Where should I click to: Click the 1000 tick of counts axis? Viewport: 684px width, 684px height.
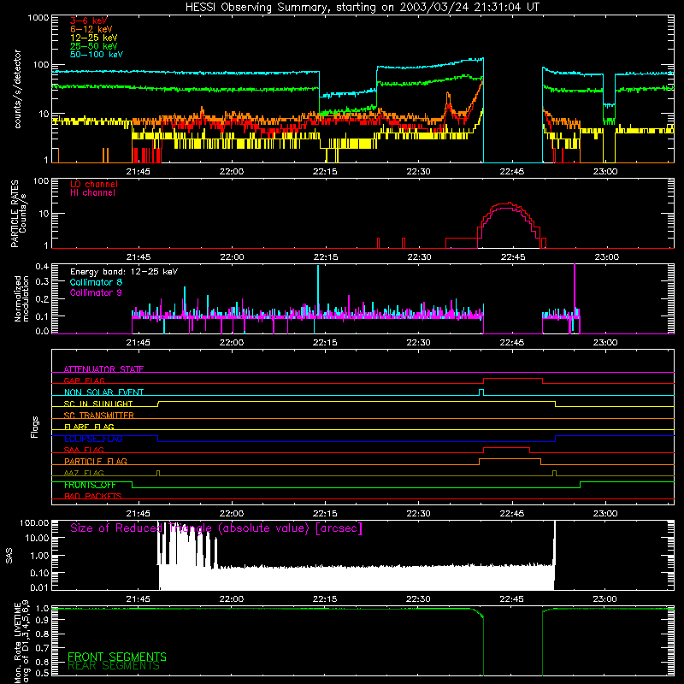point(38,18)
